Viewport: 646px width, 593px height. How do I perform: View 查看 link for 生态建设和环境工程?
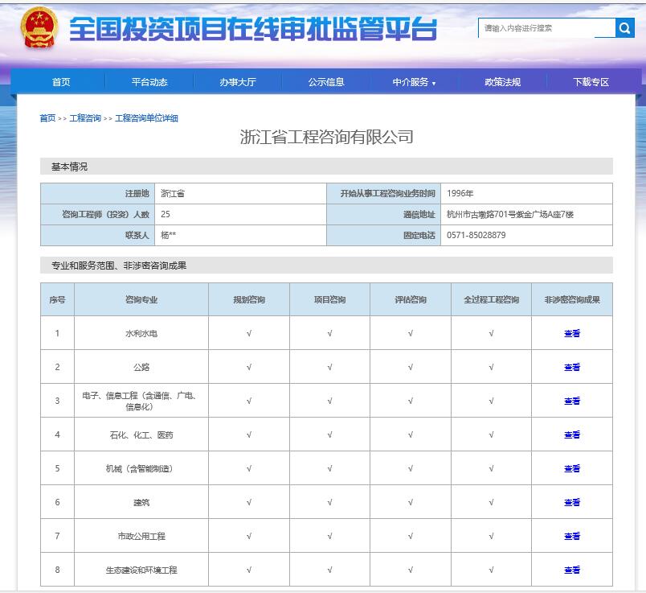click(572, 570)
